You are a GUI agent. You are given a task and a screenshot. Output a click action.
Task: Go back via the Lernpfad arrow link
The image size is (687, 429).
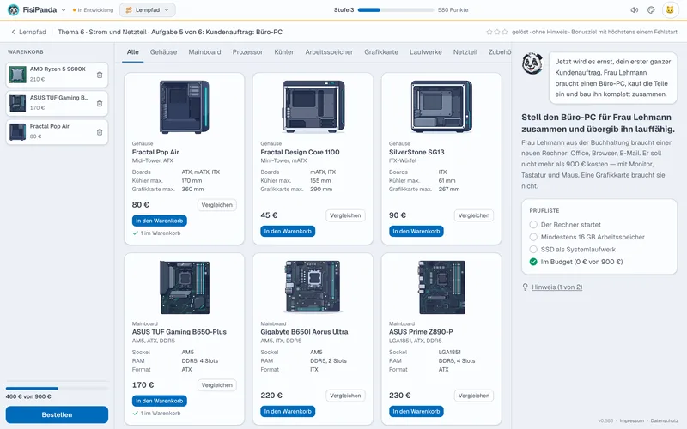(28, 32)
